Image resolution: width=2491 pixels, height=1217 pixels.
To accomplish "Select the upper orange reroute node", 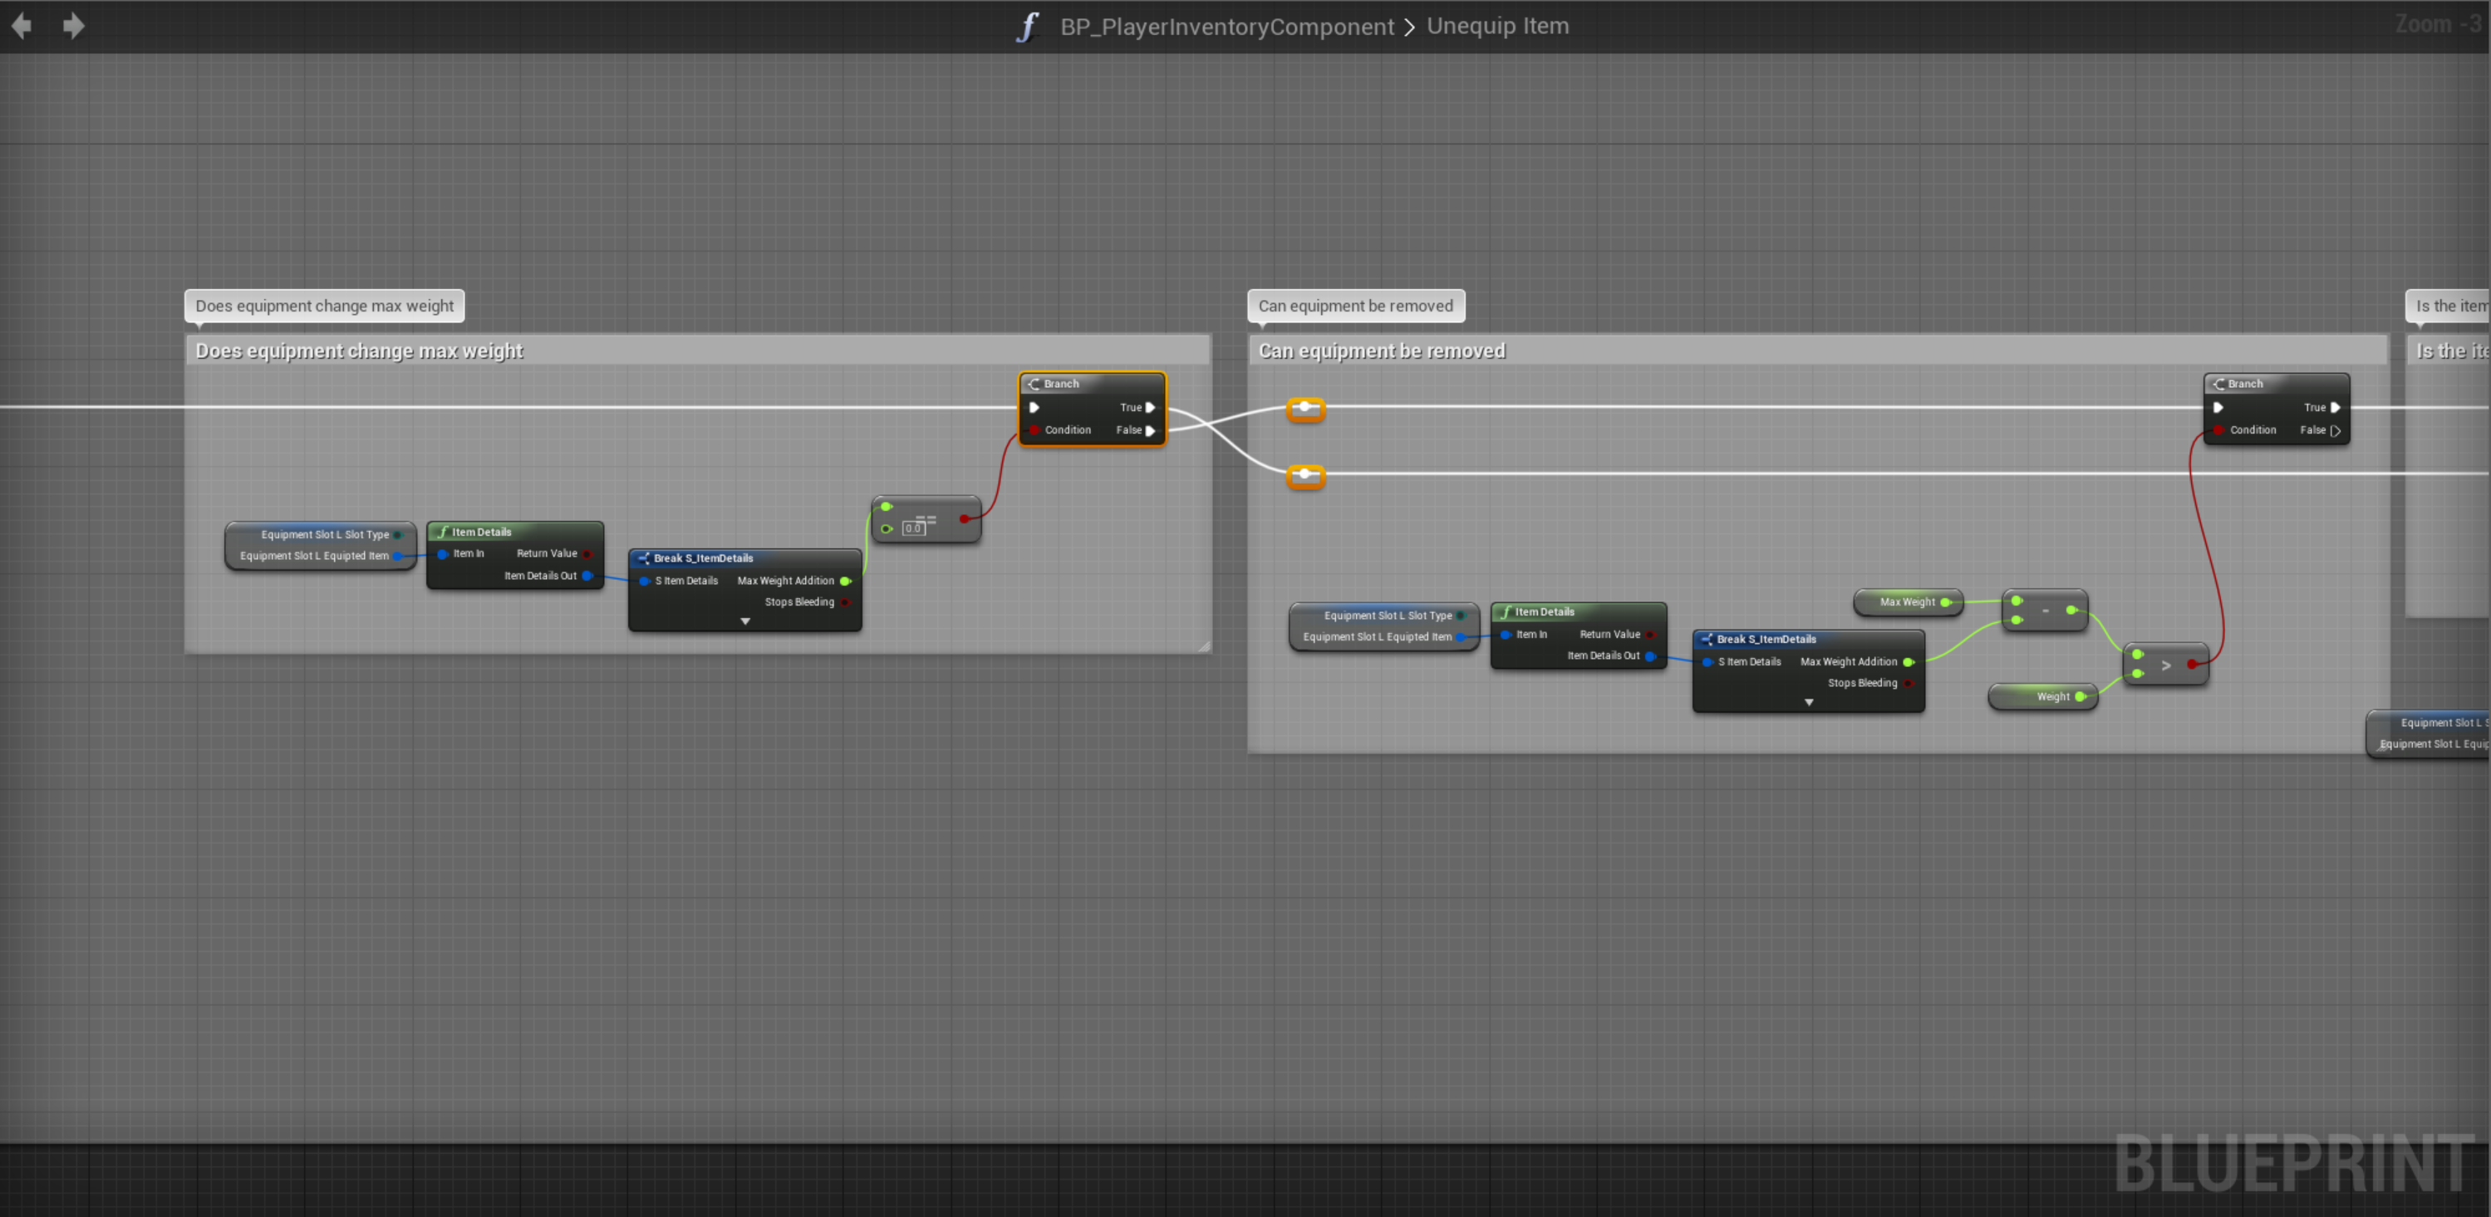I will 1305,408.
